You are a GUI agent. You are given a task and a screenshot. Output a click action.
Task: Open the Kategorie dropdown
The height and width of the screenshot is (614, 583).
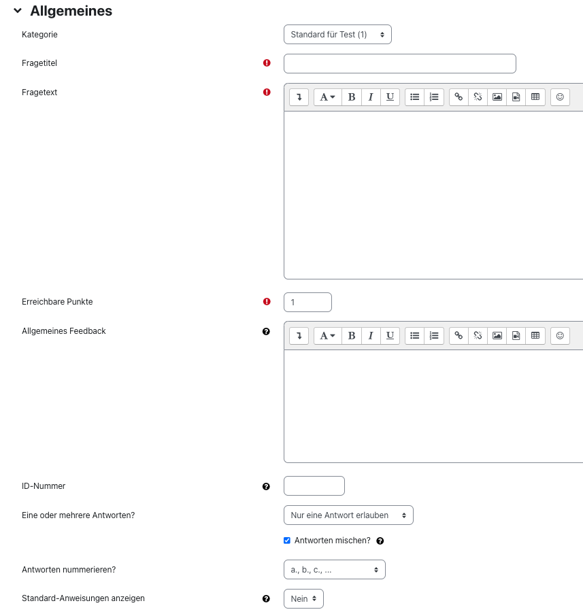coord(337,35)
